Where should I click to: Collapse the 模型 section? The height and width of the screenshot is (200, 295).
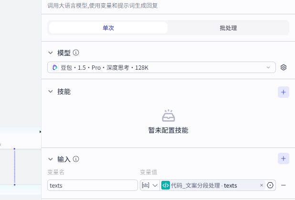(x=51, y=53)
